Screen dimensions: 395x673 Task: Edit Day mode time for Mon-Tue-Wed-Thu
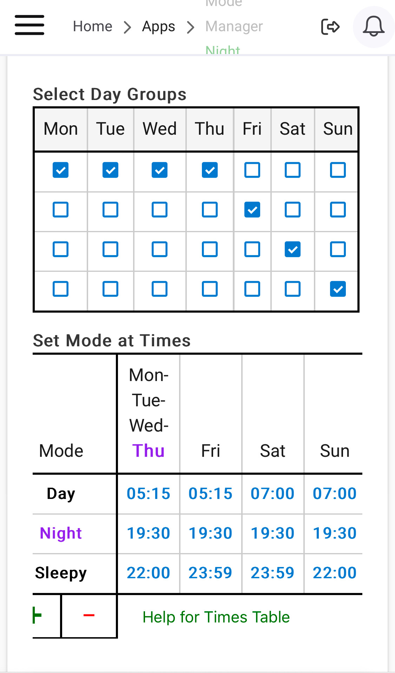click(148, 493)
